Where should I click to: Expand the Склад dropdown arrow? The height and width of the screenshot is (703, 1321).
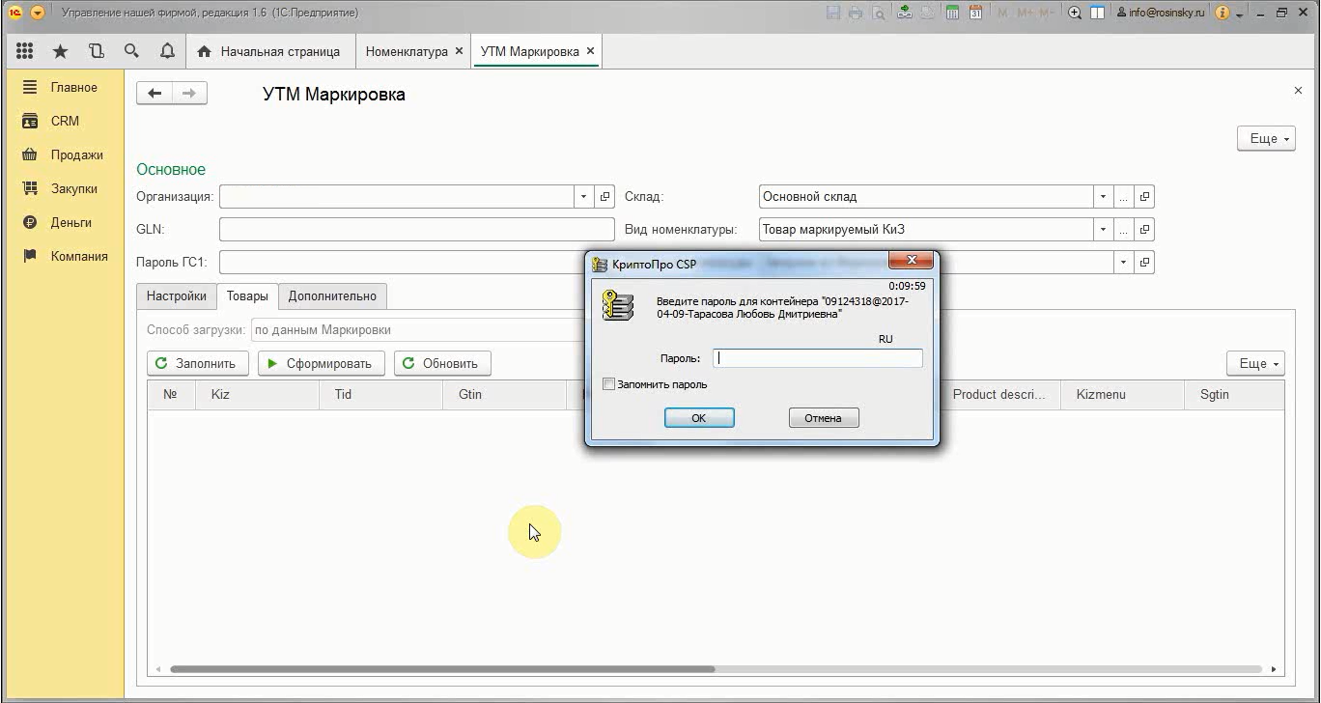tap(1102, 197)
